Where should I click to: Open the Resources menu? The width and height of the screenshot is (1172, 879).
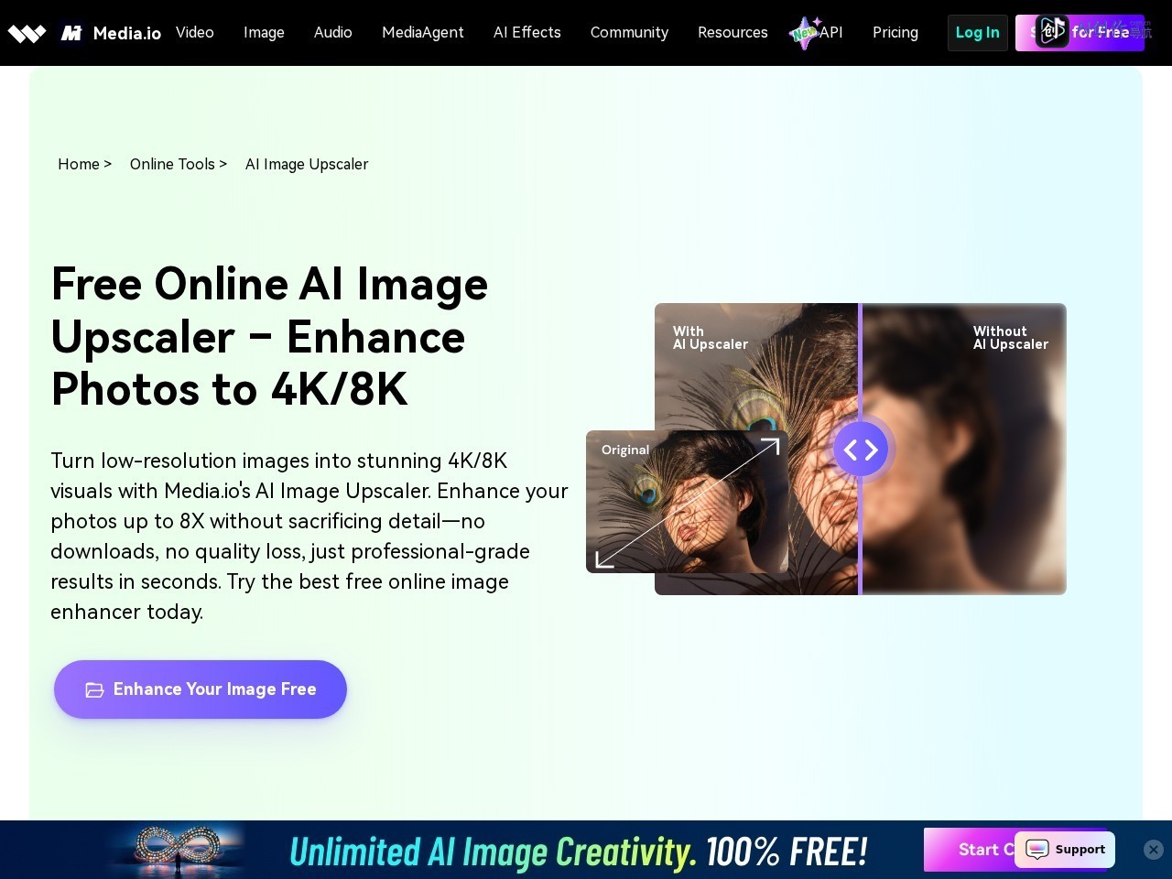tap(732, 32)
